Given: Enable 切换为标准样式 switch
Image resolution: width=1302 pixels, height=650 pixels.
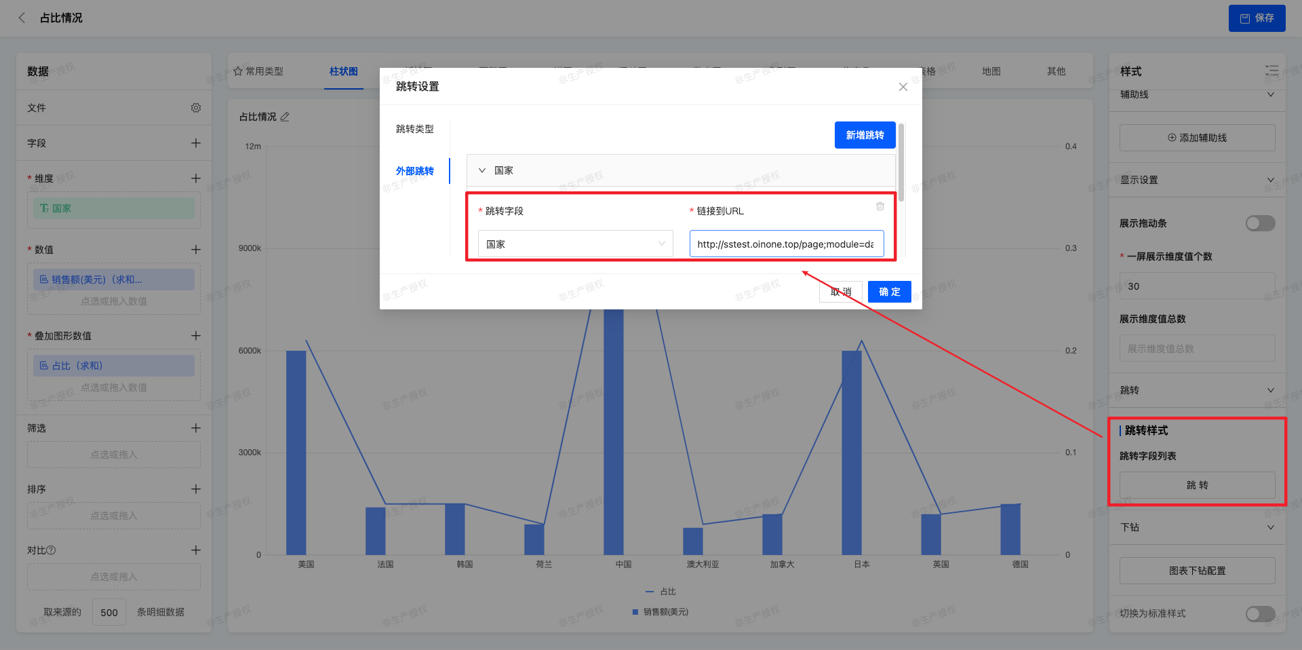Looking at the screenshot, I should [1260, 613].
